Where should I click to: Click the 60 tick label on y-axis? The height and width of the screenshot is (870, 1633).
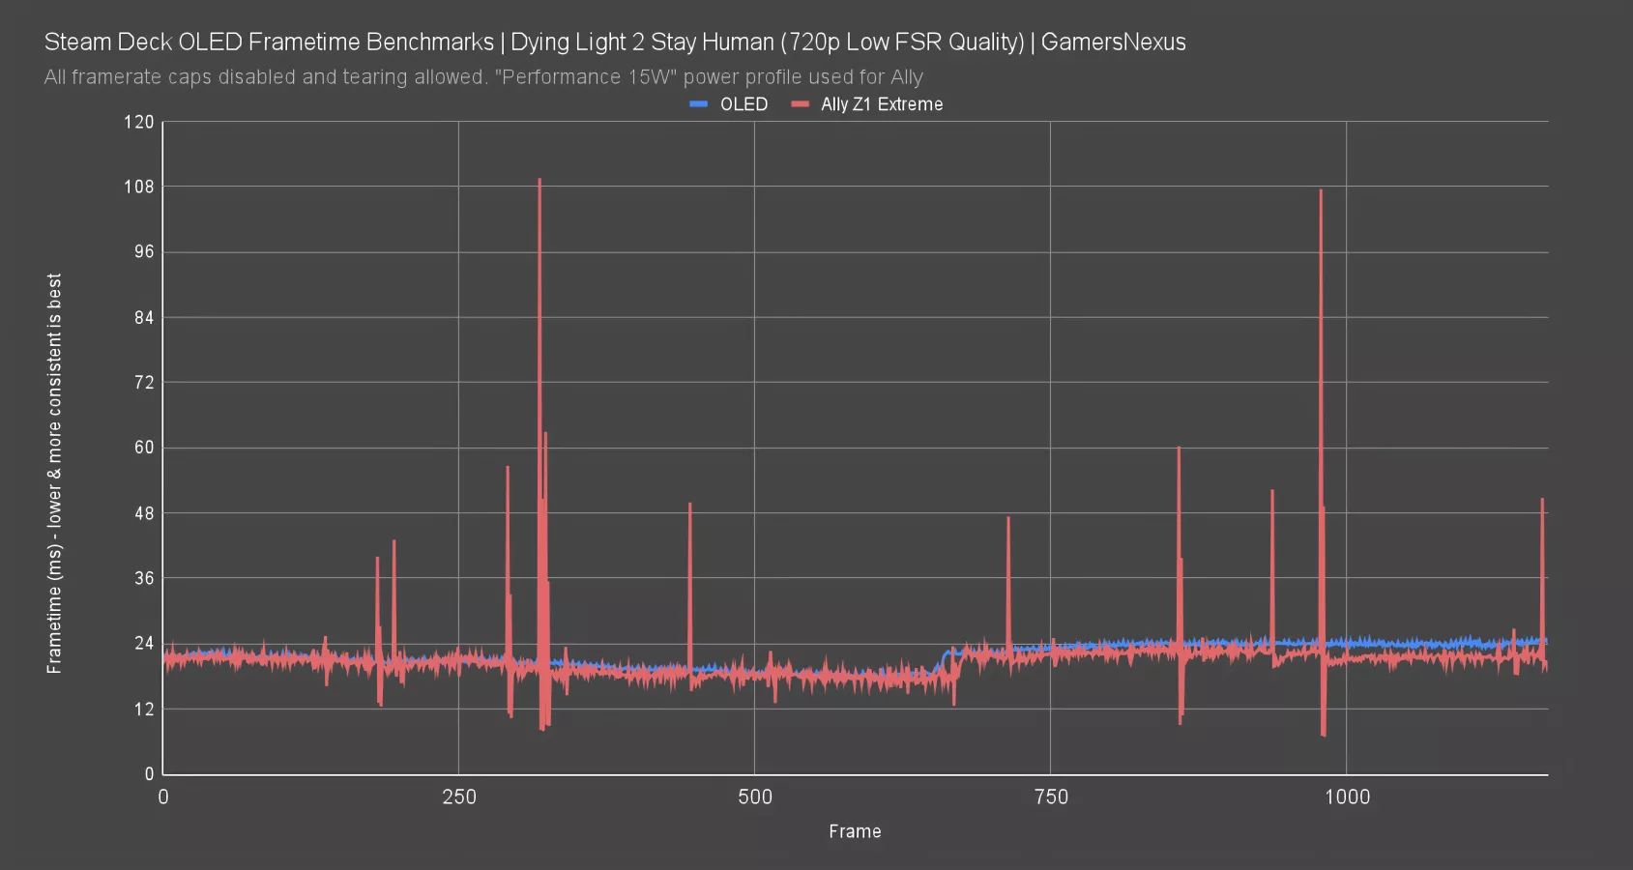click(144, 448)
